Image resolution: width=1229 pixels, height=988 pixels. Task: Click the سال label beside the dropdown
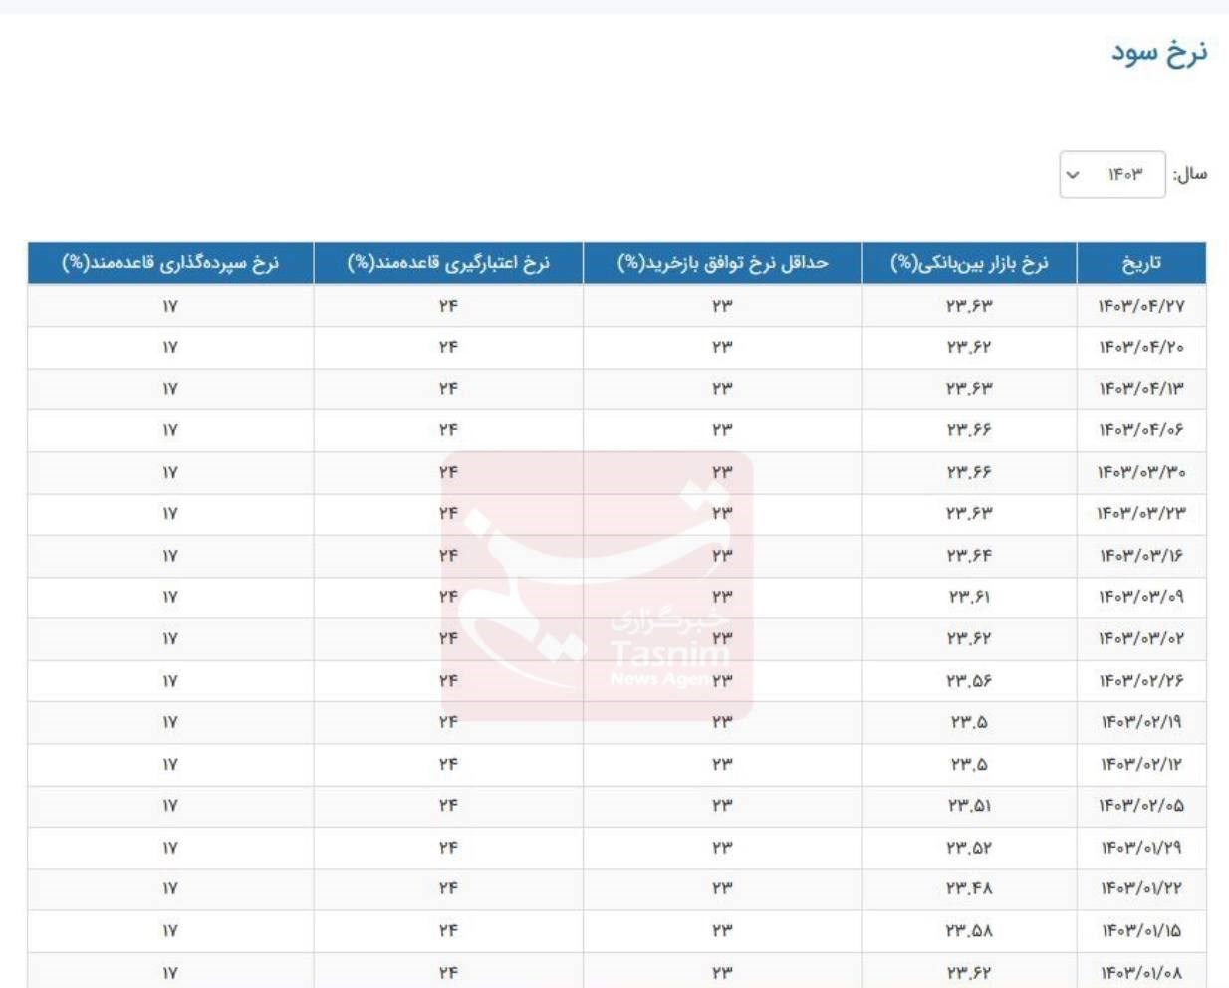[1190, 175]
